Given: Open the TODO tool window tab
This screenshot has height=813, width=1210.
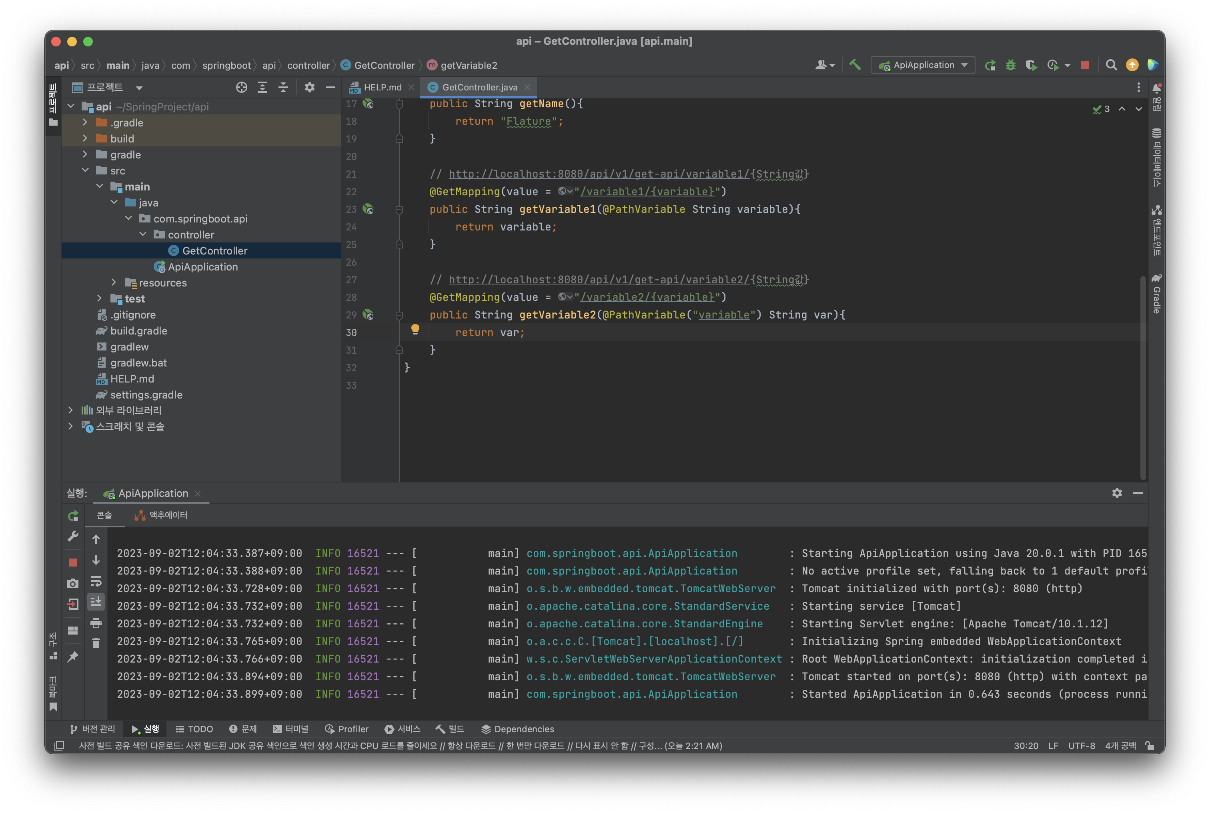Looking at the screenshot, I should tap(194, 729).
